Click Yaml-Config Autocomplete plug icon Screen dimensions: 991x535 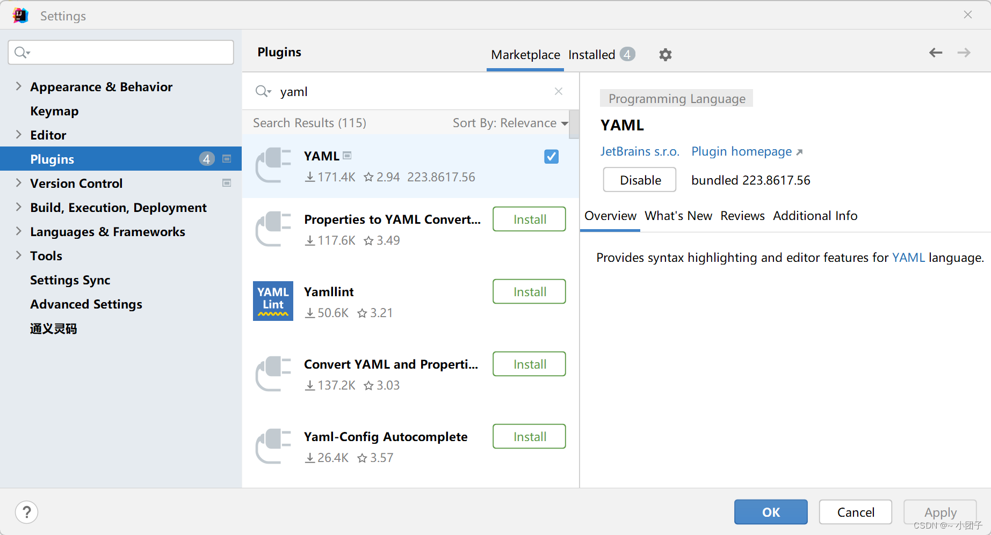pyautogui.click(x=273, y=446)
